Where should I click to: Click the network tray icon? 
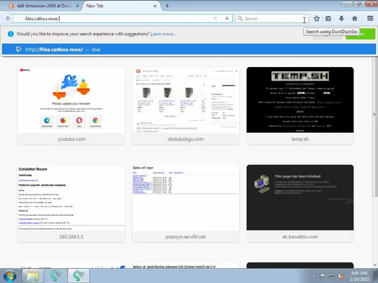pyautogui.click(x=332, y=276)
